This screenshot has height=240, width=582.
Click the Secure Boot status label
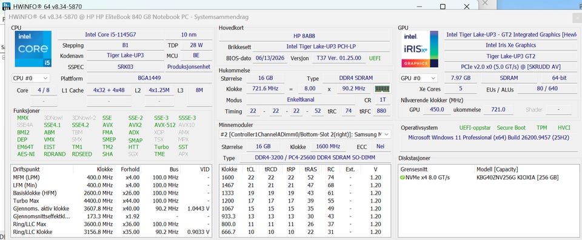511,128
